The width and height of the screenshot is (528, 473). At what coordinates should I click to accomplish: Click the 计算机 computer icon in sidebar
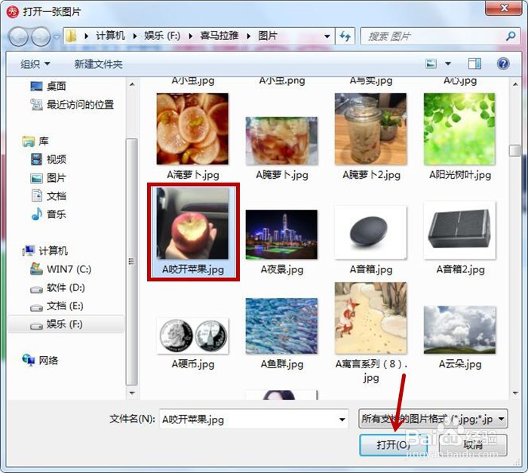[29, 250]
